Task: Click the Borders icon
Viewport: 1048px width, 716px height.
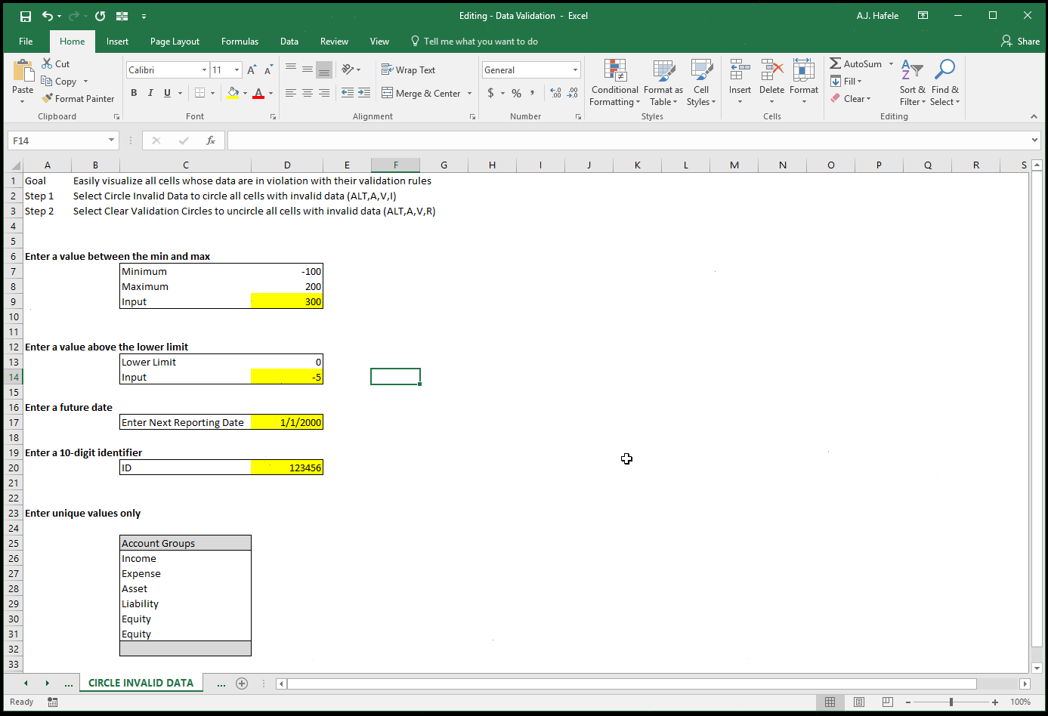Action: pos(199,93)
